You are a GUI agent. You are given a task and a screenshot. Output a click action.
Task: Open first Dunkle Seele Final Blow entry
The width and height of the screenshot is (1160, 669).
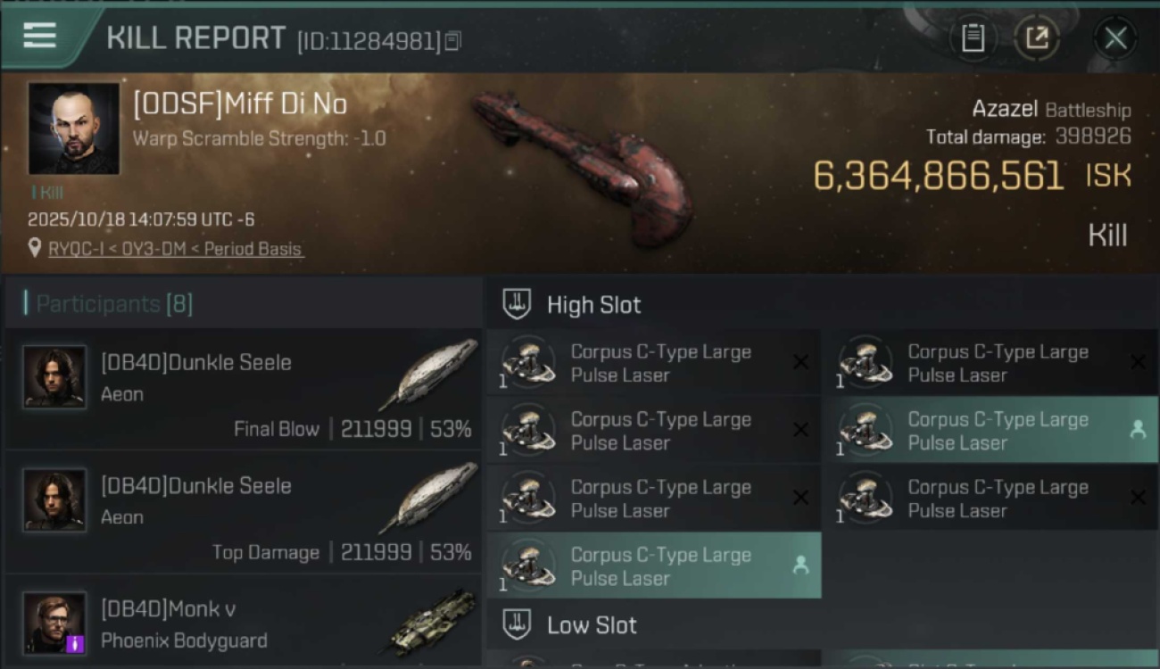243,389
